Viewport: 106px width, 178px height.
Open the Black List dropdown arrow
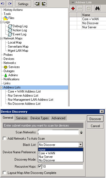click(x=80, y=145)
